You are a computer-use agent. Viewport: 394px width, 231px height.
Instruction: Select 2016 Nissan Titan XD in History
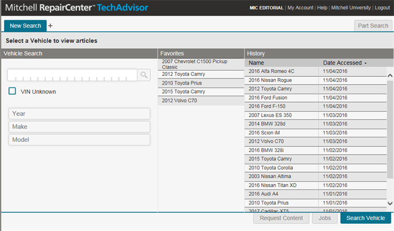coord(281,185)
